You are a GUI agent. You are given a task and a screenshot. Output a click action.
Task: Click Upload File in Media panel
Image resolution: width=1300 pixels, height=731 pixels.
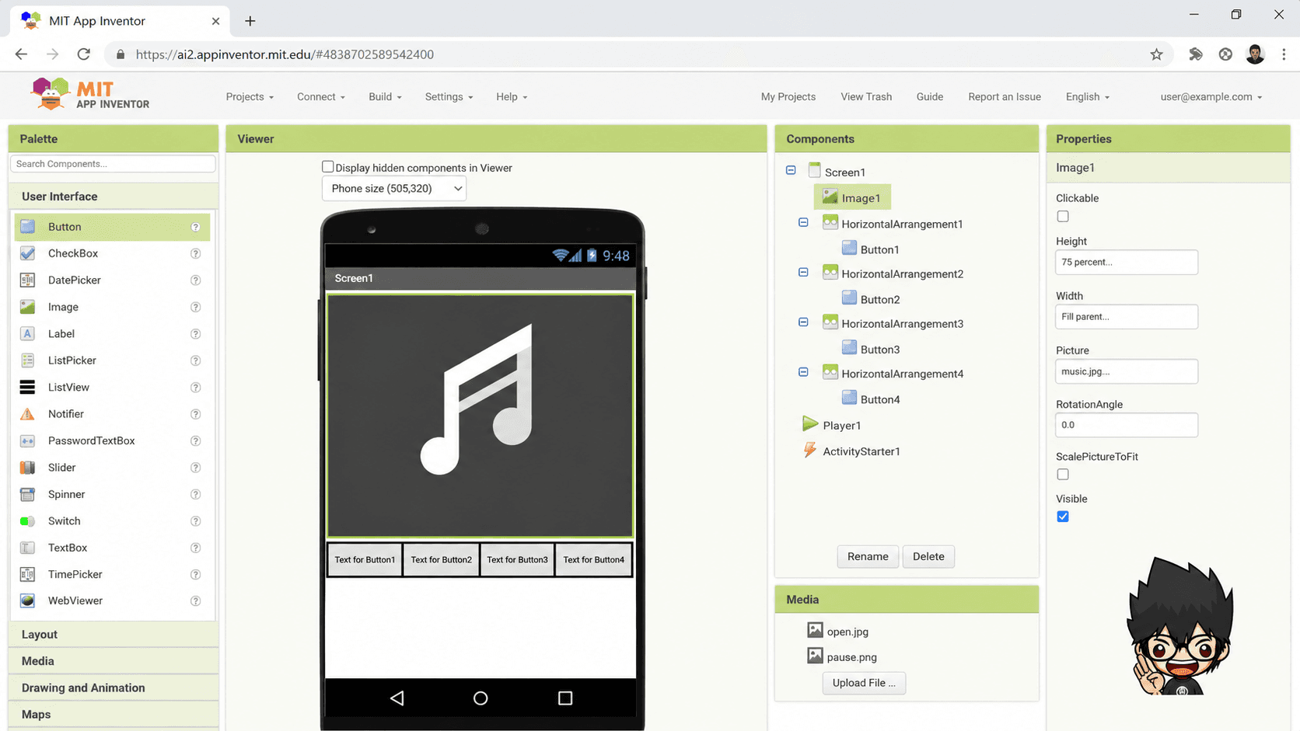pos(864,683)
